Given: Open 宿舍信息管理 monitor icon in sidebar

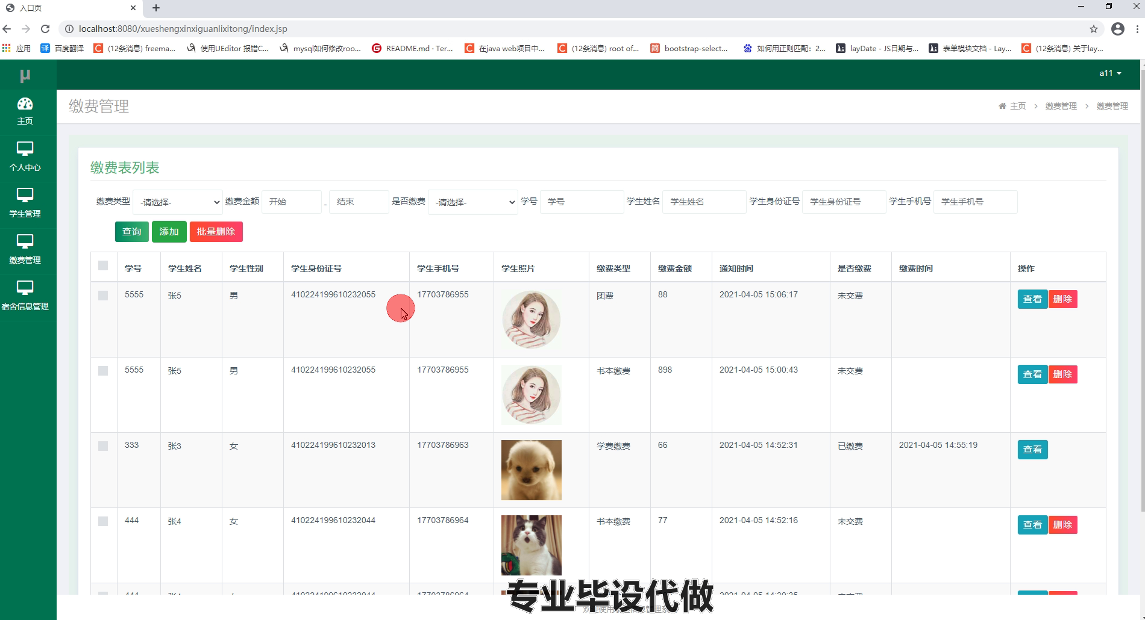Looking at the screenshot, I should click(25, 288).
